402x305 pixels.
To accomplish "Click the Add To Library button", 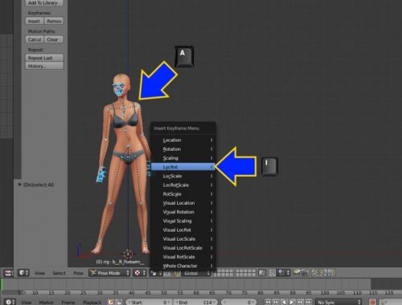I will 44,3.
